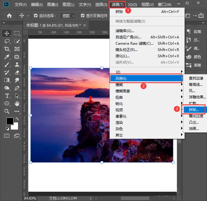Screen dimensions: 207x201
Task: Select the Sponge tool
Action: [7, 88]
